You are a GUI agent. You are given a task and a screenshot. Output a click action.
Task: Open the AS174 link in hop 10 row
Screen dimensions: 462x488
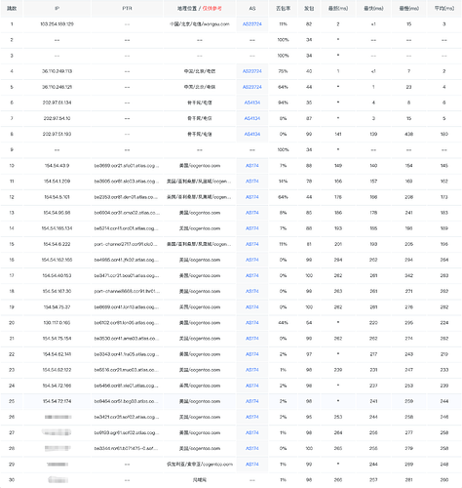[x=252, y=166]
